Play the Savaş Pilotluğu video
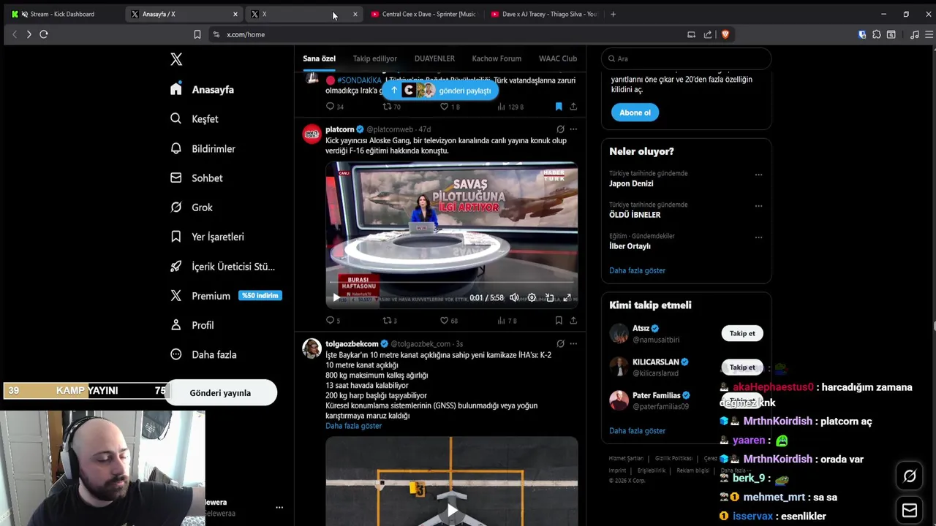Image resolution: width=936 pixels, height=526 pixels. click(336, 297)
